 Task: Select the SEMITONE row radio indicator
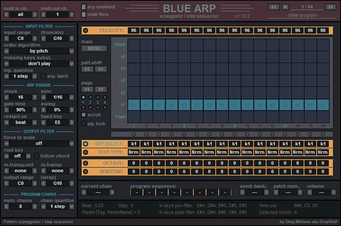click(86, 171)
